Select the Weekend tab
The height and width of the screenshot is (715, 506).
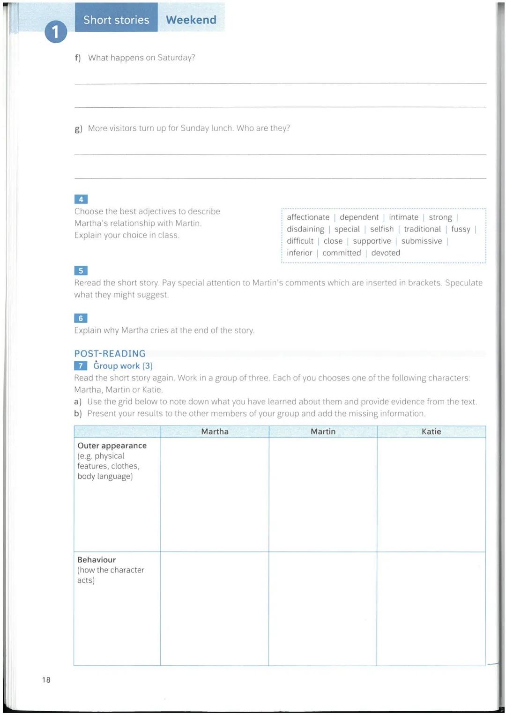pyautogui.click(x=191, y=20)
